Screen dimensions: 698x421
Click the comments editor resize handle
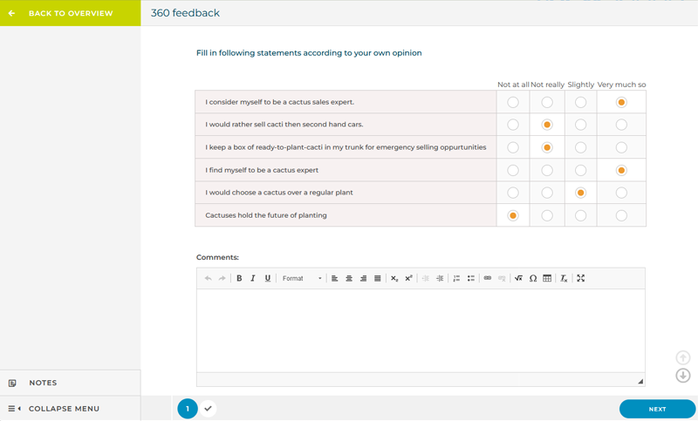point(640,381)
